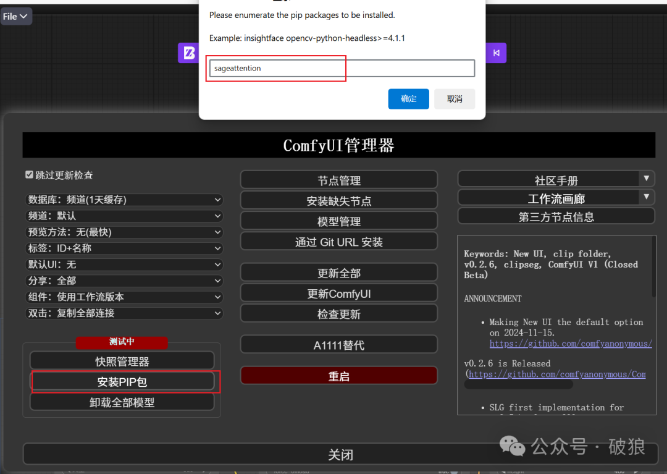Click the announcement panel vertical scrollbar

654,267
